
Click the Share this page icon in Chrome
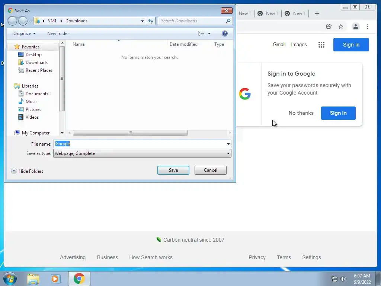pyautogui.click(x=329, y=26)
